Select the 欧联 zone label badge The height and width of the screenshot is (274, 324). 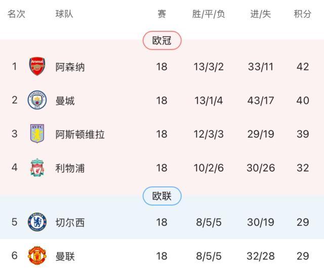(162, 196)
